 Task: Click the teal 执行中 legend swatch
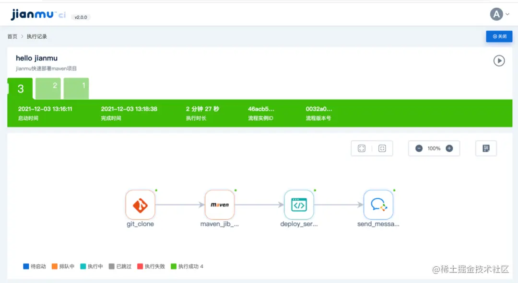[x=83, y=266]
